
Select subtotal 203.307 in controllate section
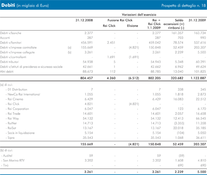[x=199, y=144]
